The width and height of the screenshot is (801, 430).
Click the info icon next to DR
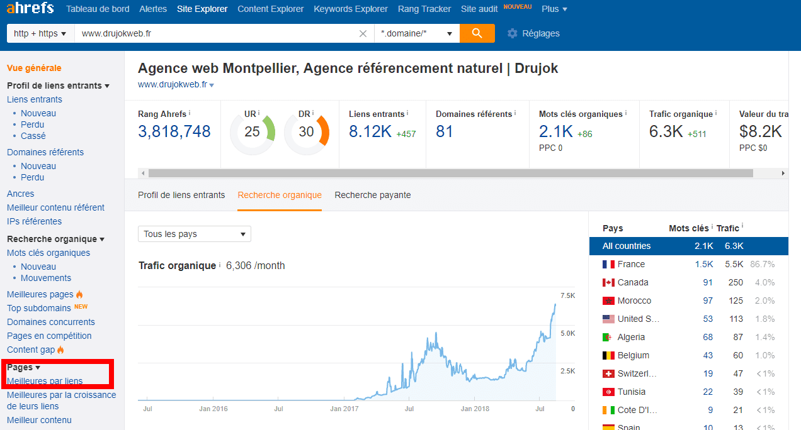point(313,113)
